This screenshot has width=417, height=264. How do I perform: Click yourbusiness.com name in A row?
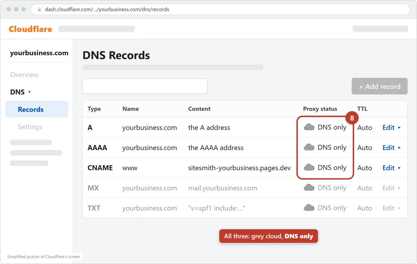pos(150,128)
